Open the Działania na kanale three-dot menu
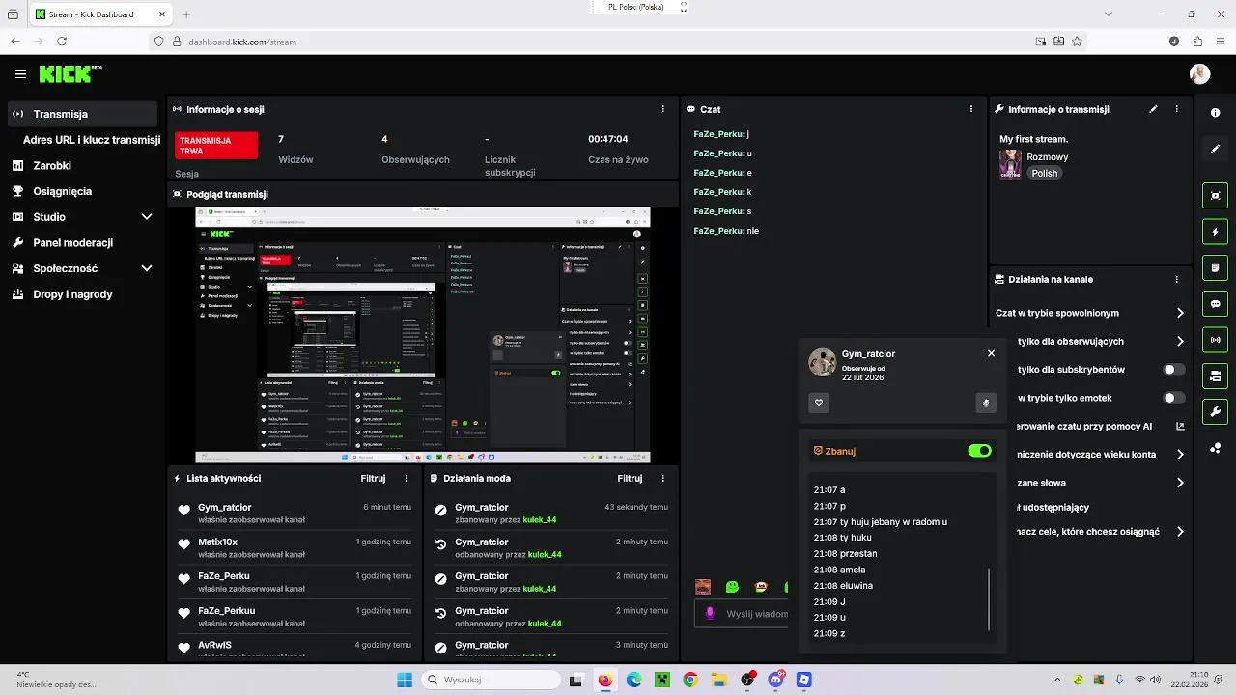1236x695 pixels. click(1176, 279)
